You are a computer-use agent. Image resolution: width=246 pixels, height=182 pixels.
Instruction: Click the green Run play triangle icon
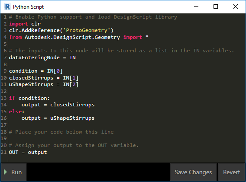click(x=5, y=172)
